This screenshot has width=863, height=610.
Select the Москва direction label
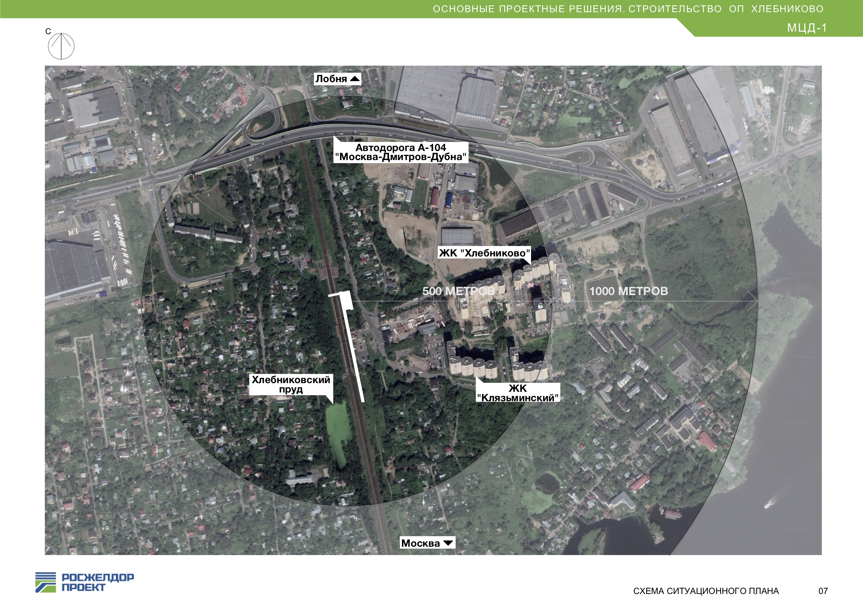tap(420, 543)
